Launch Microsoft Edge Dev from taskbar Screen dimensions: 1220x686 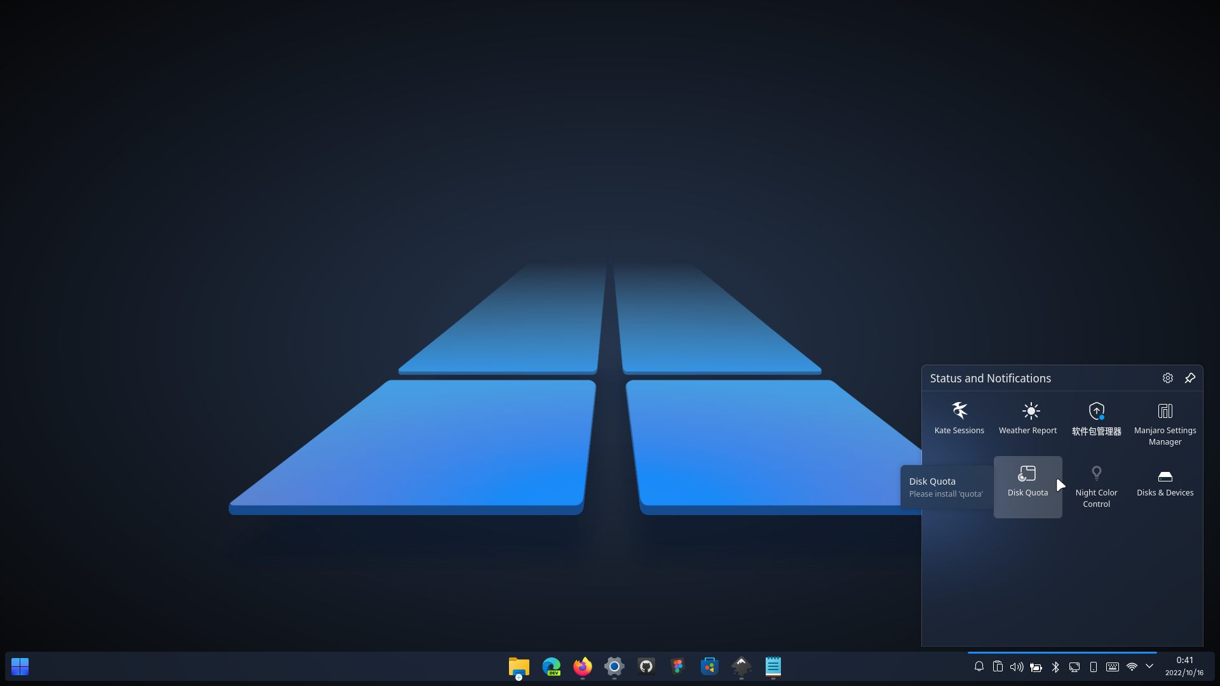pyautogui.click(x=551, y=667)
